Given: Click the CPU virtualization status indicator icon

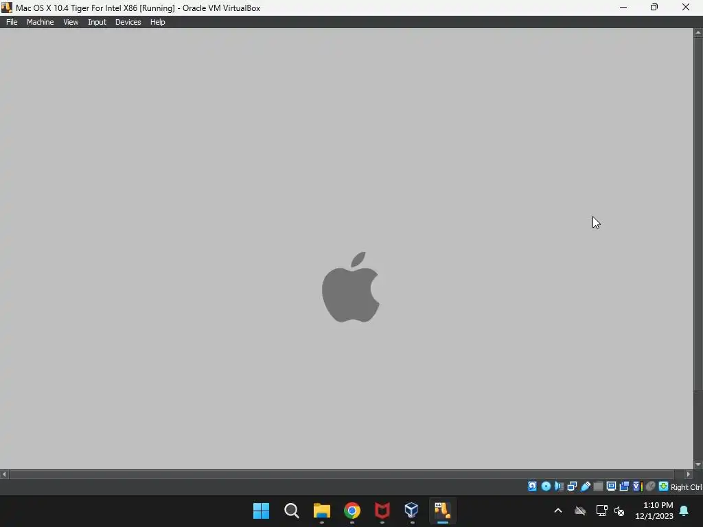Looking at the screenshot, I should click(638, 487).
